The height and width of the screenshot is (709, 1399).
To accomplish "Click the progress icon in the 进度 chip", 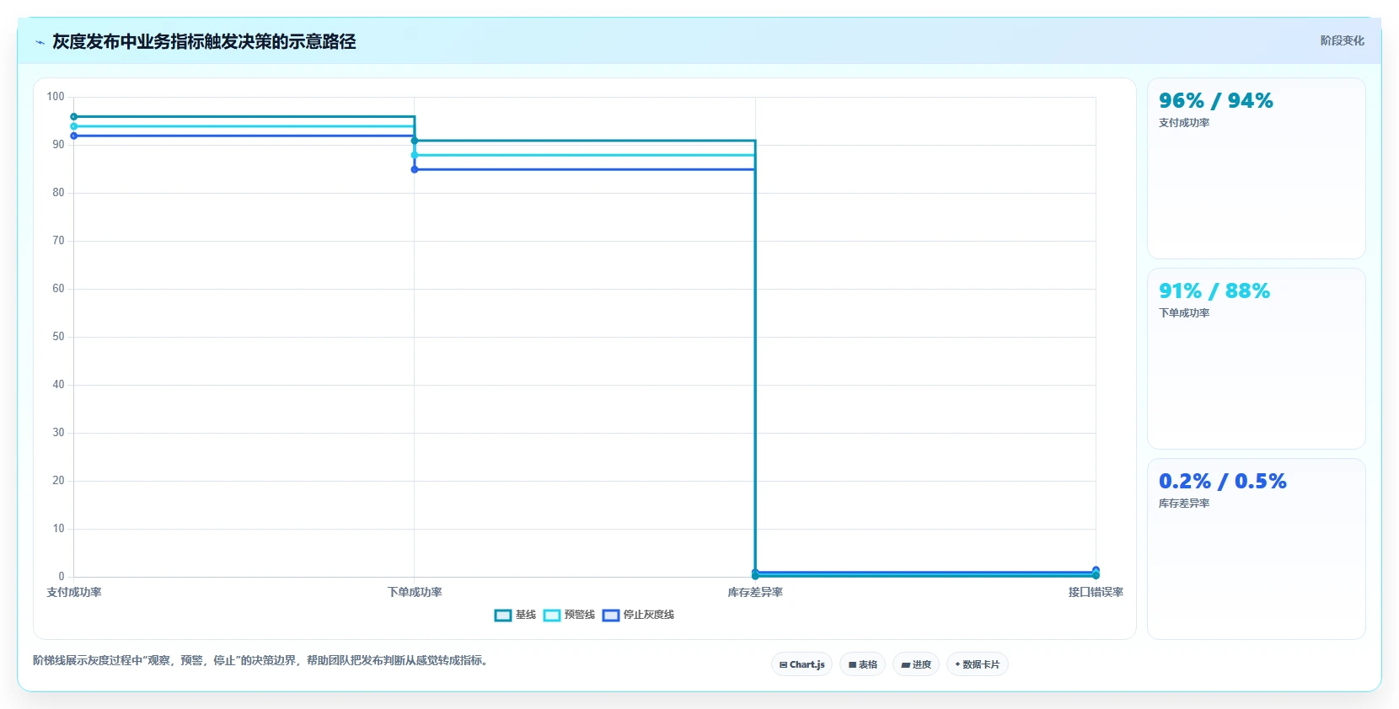I will coord(905,665).
